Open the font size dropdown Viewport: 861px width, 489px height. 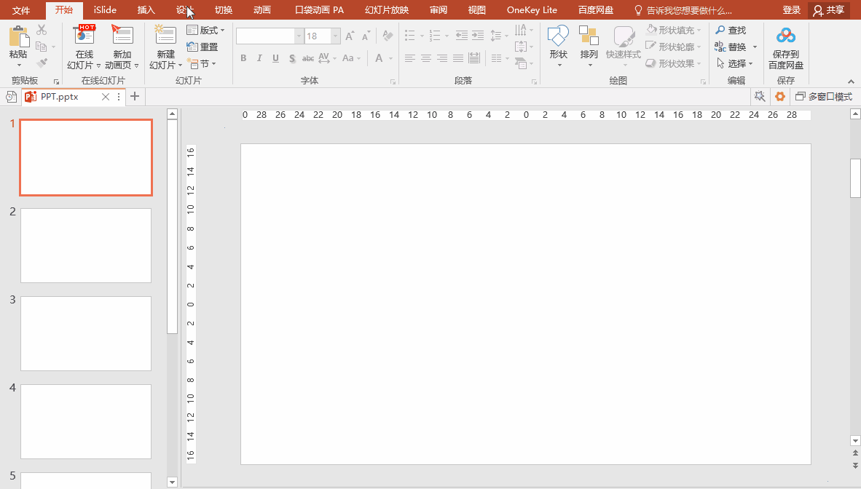[336, 36]
